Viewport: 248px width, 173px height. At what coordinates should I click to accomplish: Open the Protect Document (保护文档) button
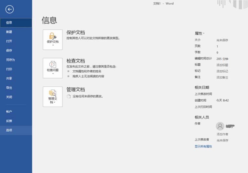click(x=53, y=39)
